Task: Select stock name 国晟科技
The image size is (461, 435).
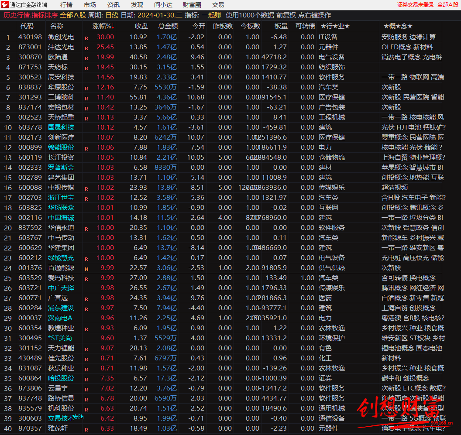Action: tap(61, 127)
